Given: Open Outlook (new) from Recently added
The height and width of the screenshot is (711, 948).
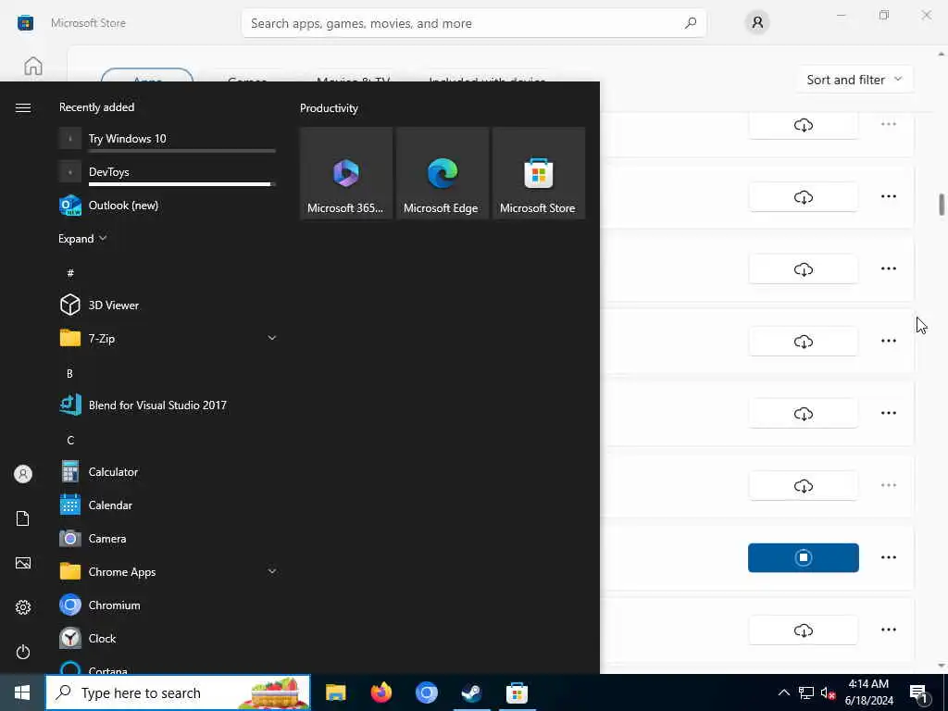Looking at the screenshot, I should coord(168,206).
